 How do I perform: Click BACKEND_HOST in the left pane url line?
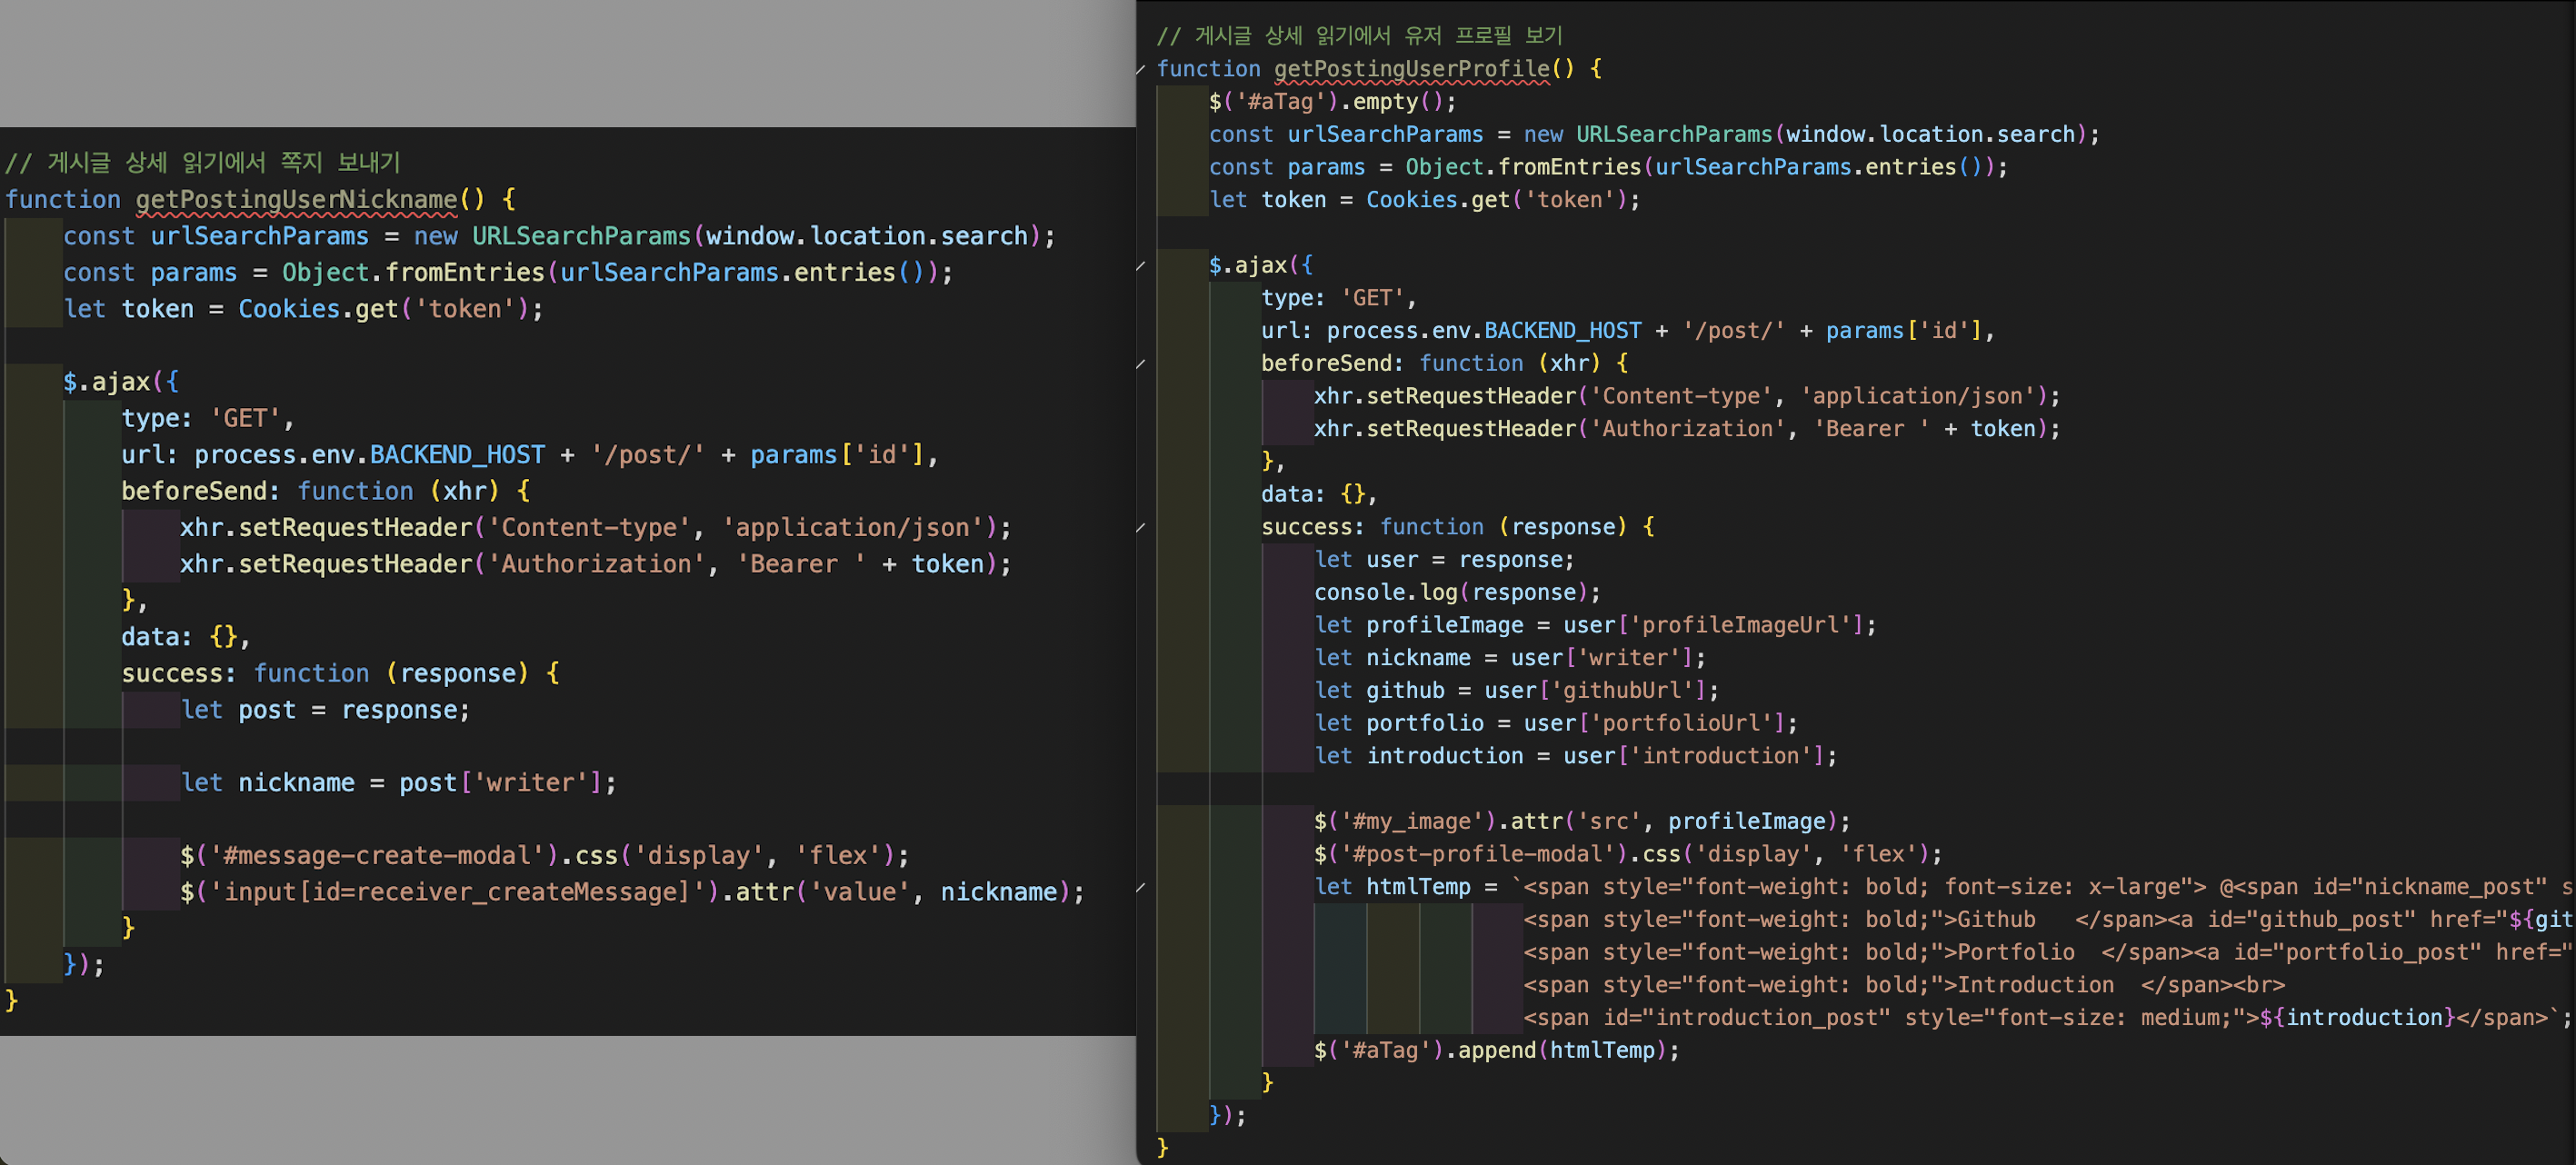coord(457,455)
